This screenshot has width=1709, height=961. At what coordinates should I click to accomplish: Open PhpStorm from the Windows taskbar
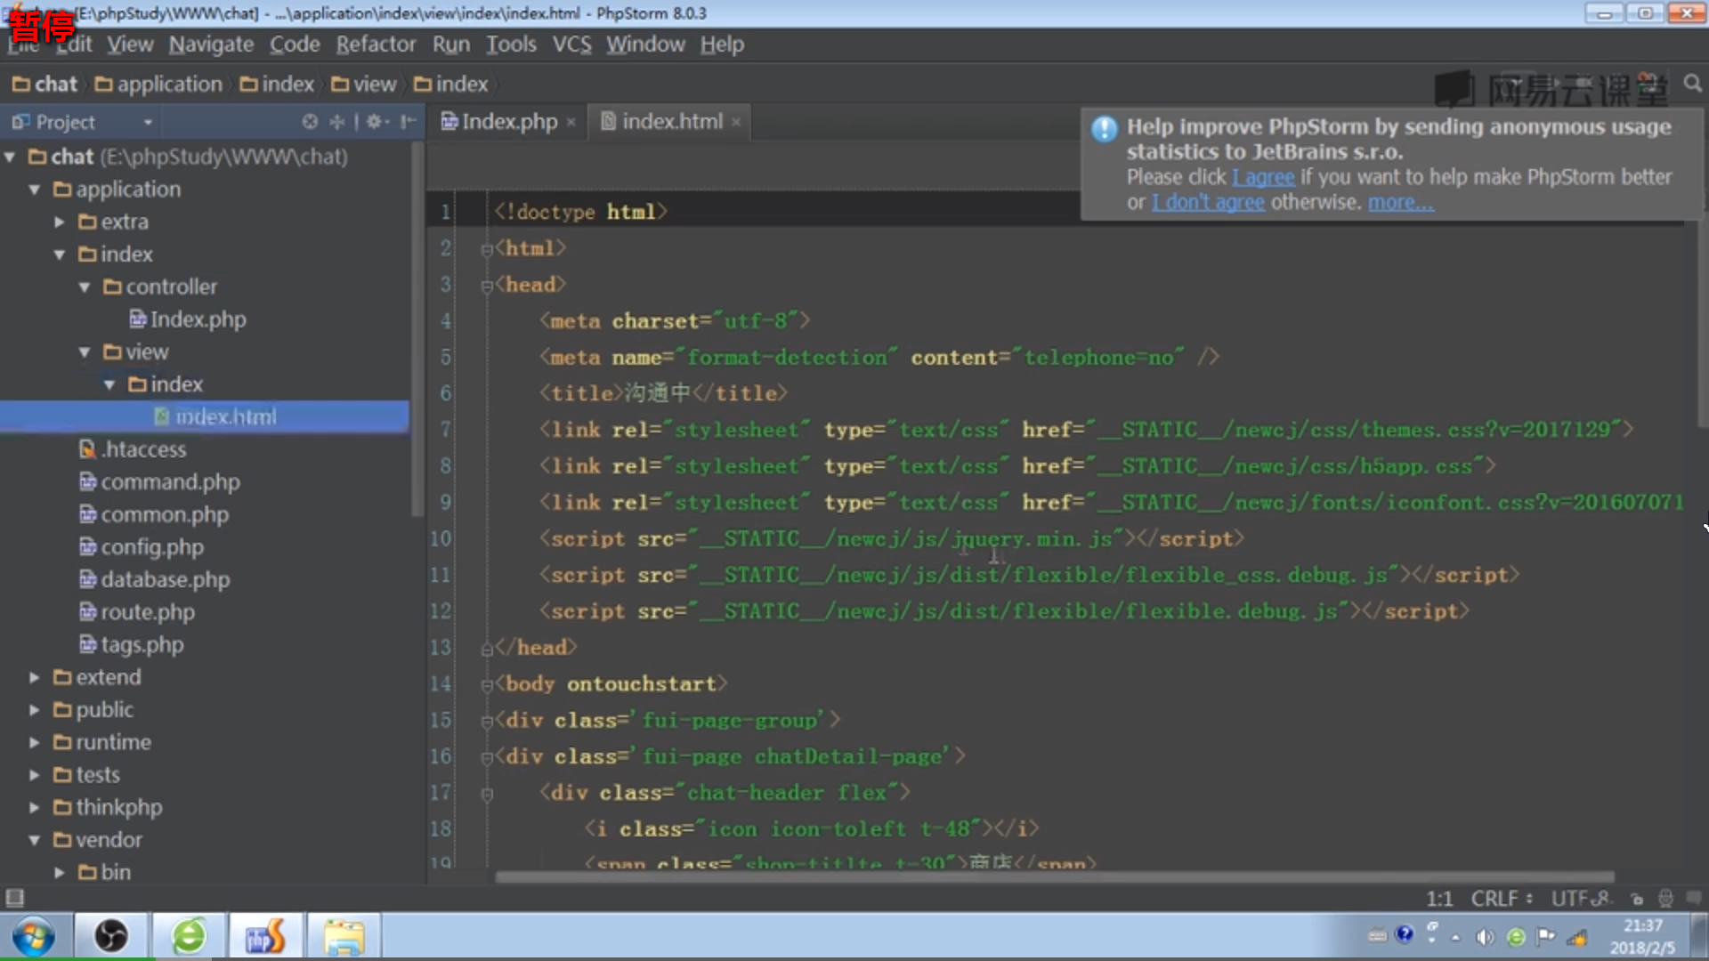tap(264, 937)
